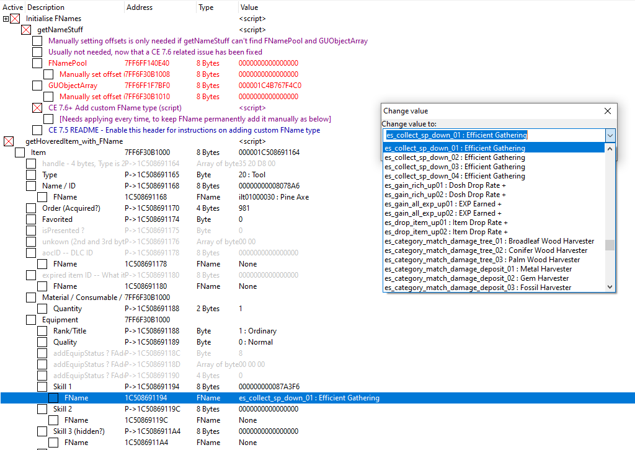Click the dropdown list scroll up arrow

tap(610, 149)
